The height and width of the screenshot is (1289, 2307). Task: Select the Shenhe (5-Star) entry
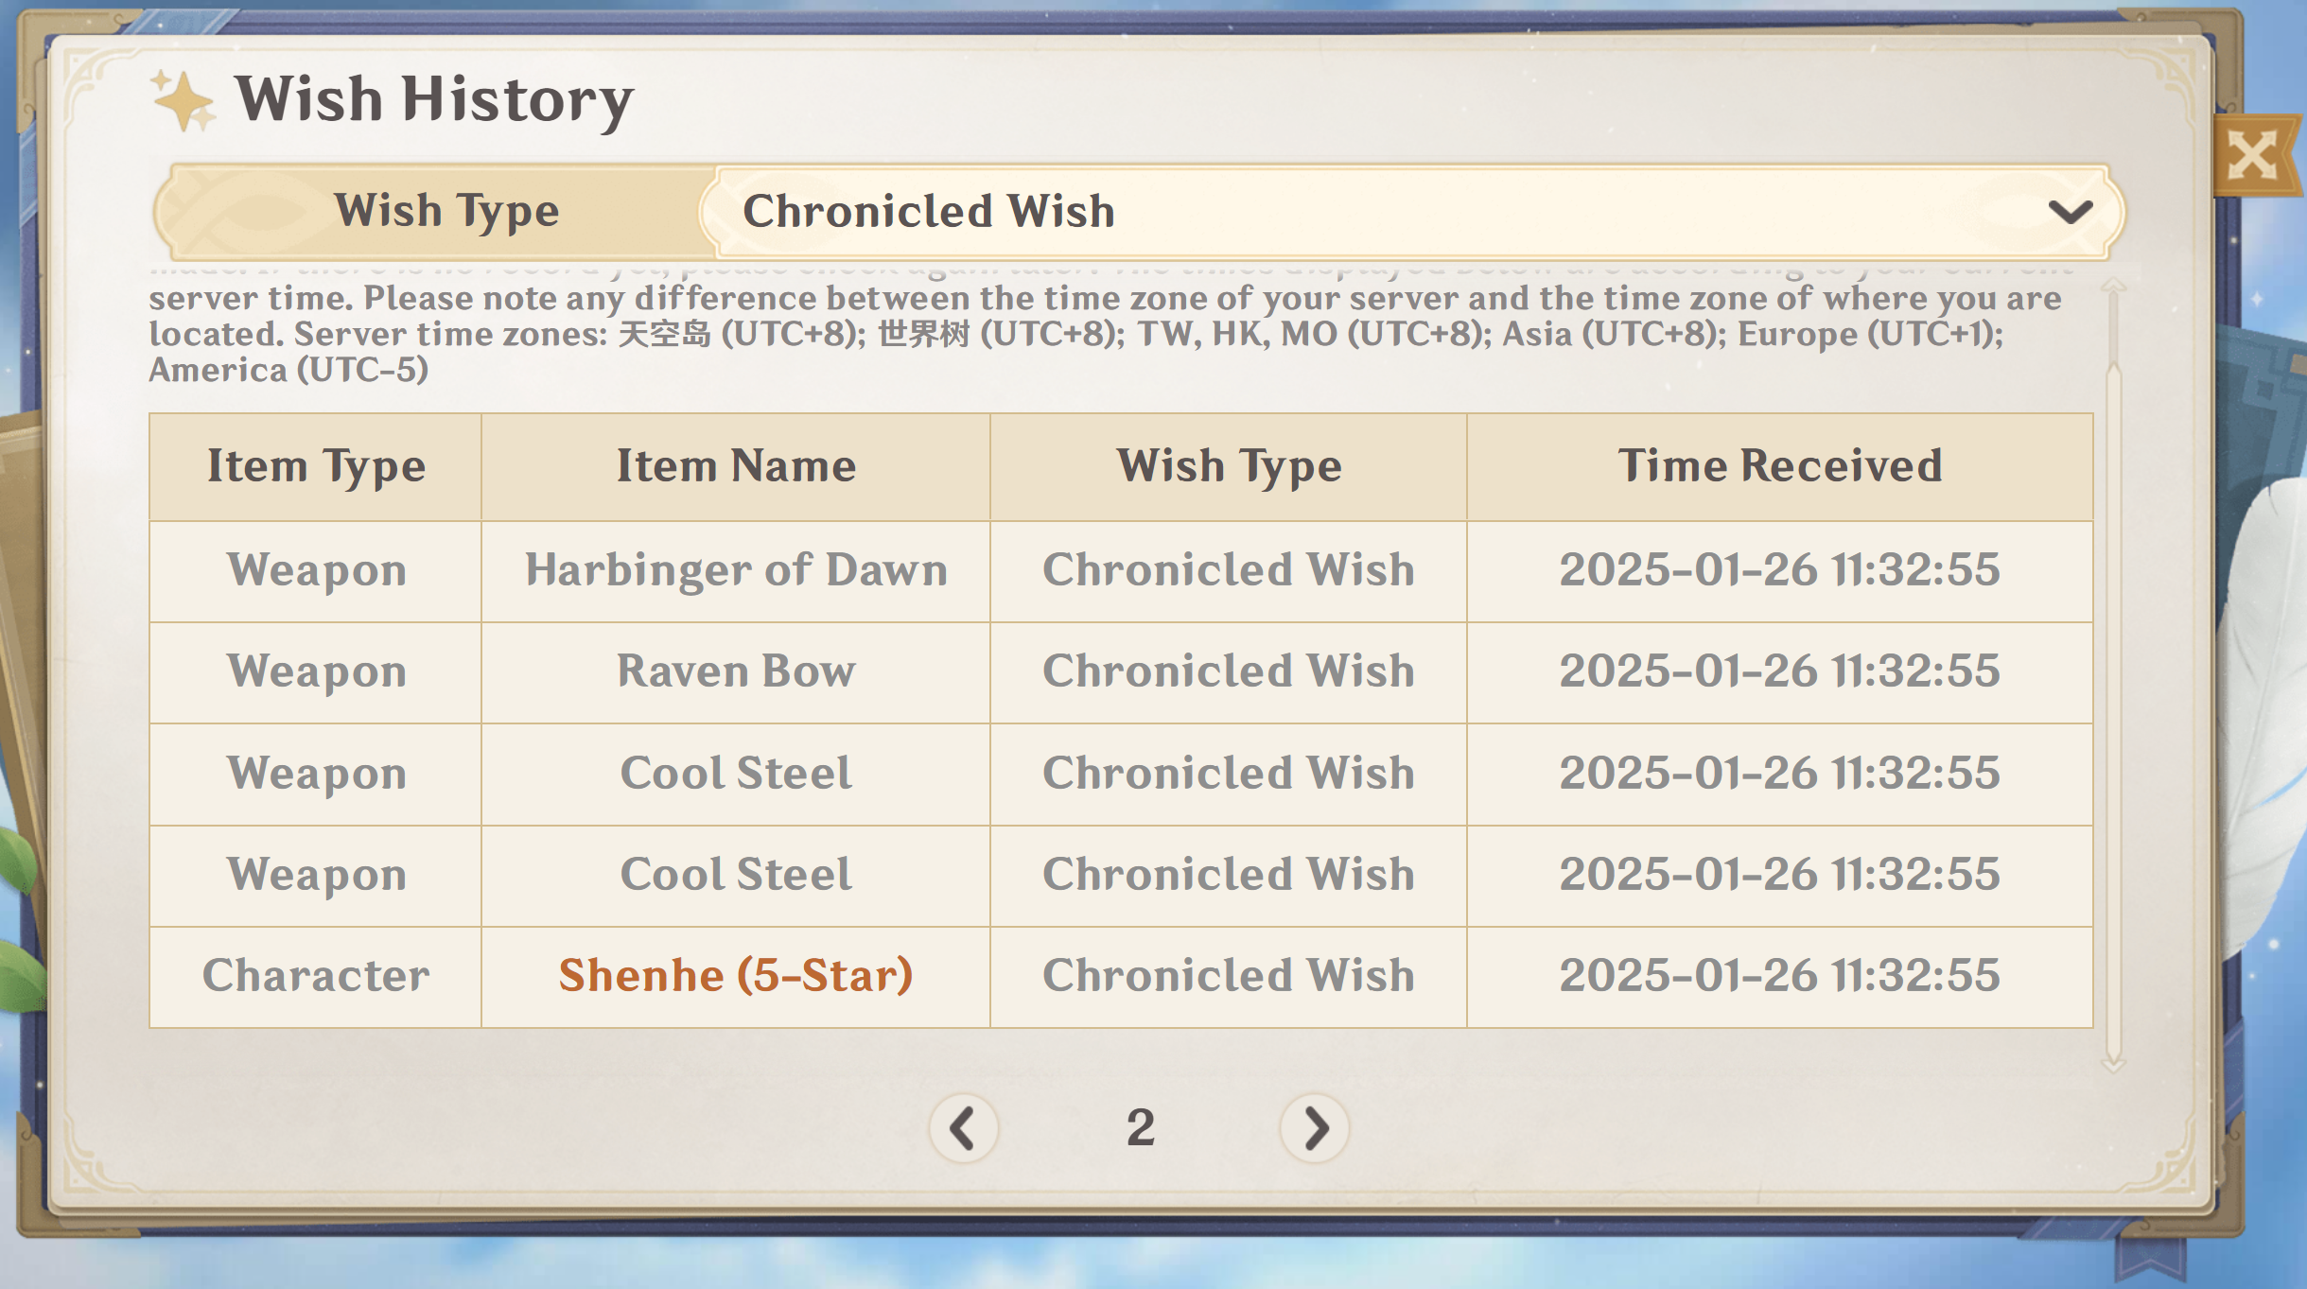click(736, 976)
